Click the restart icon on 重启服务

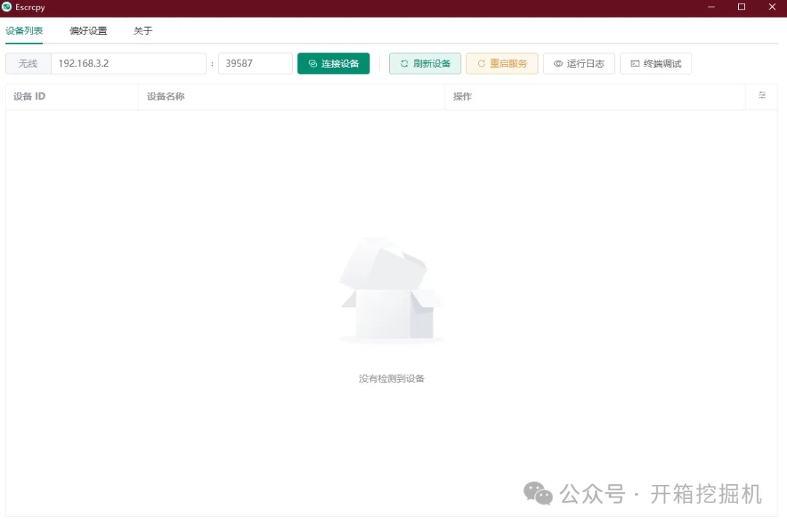click(x=481, y=63)
